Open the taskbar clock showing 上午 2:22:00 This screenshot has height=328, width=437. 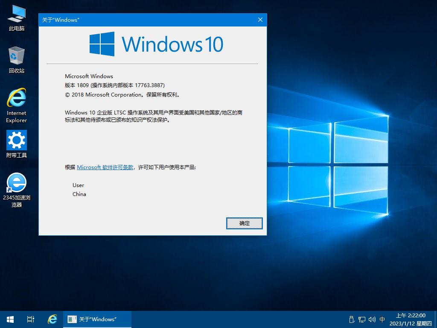coord(411,319)
